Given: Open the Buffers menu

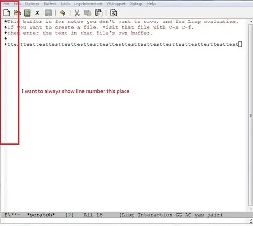Looking at the screenshot, I should click(50, 4).
